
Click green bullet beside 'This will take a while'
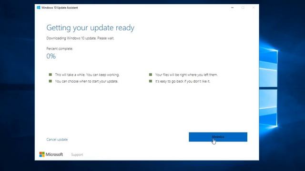click(x=51, y=75)
